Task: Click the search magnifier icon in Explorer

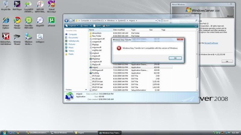Action: tap(196, 20)
